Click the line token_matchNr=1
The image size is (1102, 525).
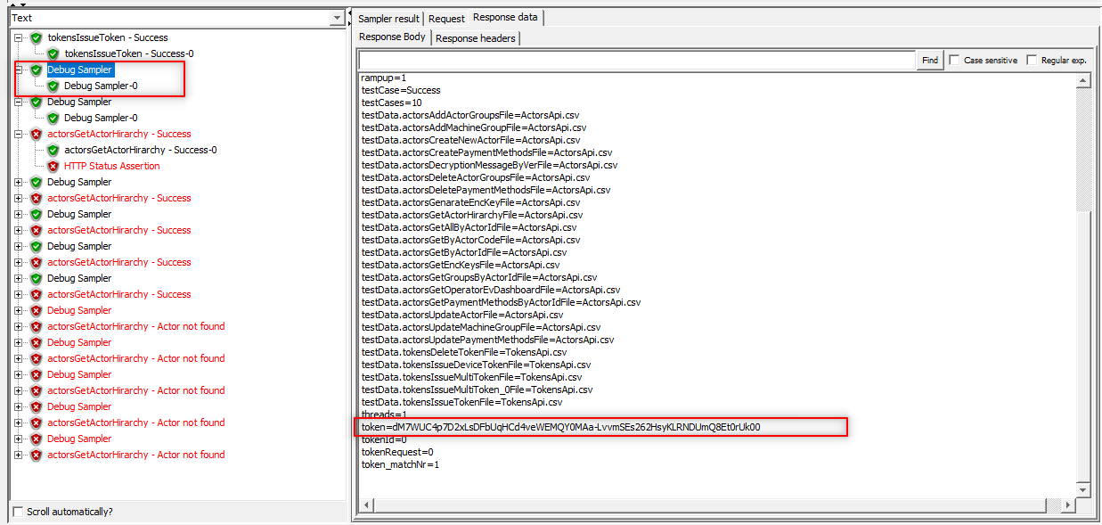(400, 464)
